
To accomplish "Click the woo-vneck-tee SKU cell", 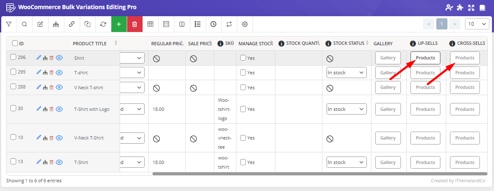I will [x=225, y=138].
